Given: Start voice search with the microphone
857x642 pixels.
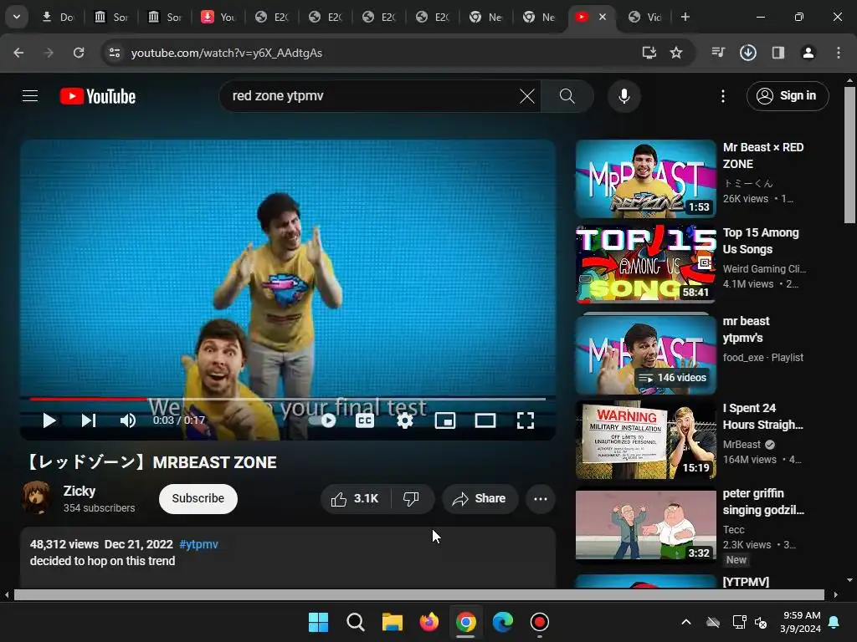Looking at the screenshot, I should point(624,96).
